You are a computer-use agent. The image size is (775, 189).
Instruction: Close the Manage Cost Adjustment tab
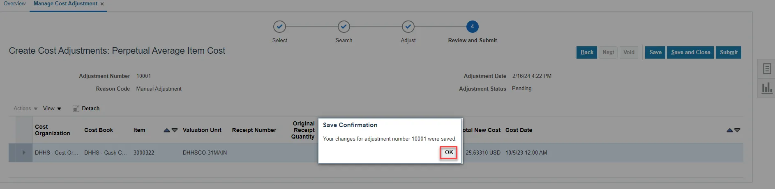(102, 4)
